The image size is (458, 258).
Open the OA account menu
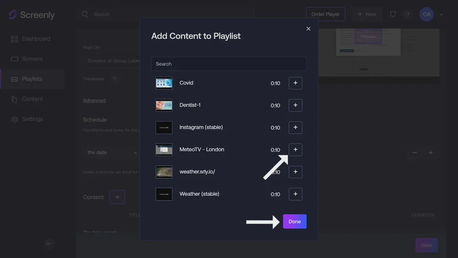pos(426,14)
